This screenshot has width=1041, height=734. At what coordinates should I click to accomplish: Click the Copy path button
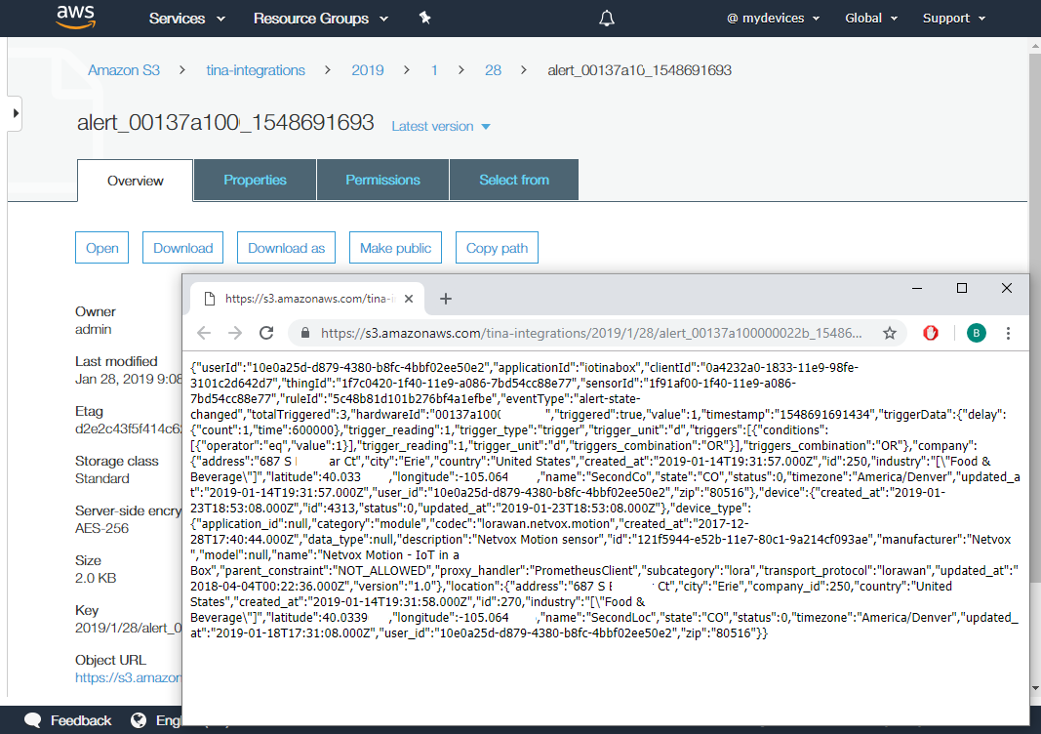point(497,248)
